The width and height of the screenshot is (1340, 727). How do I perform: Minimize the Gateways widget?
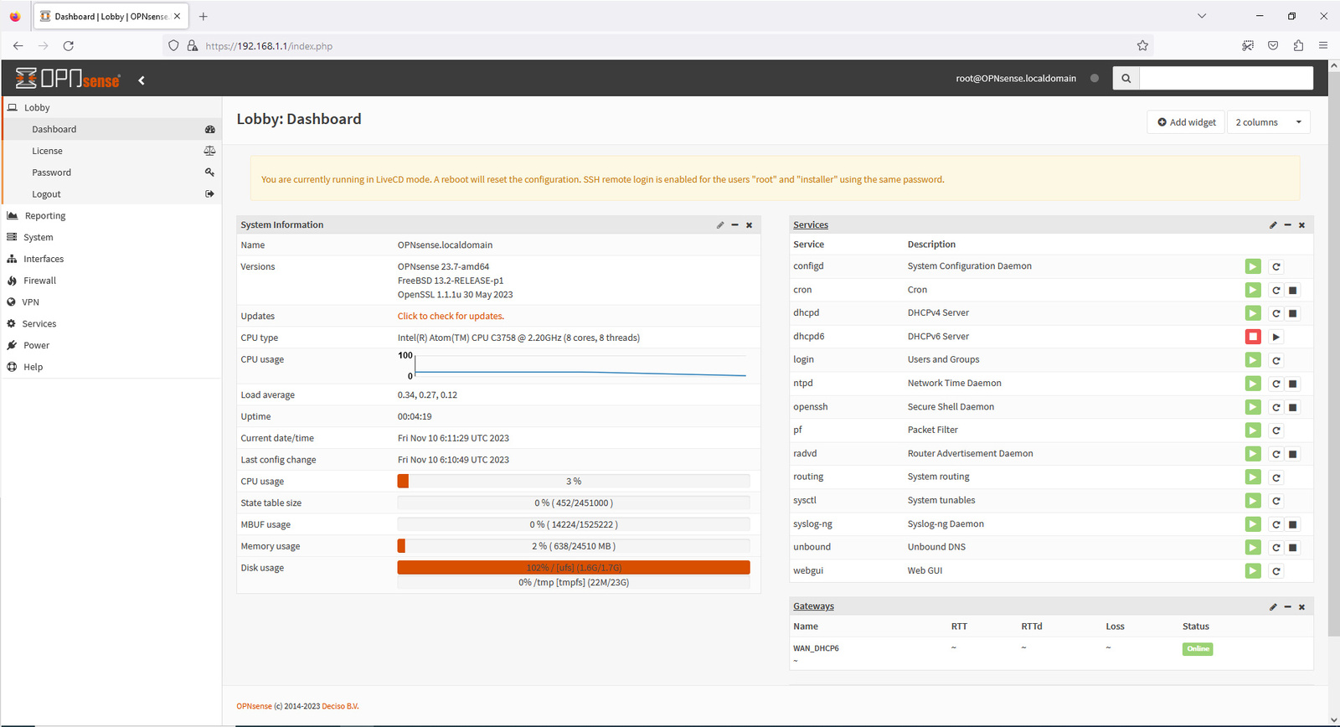point(1287,606)
